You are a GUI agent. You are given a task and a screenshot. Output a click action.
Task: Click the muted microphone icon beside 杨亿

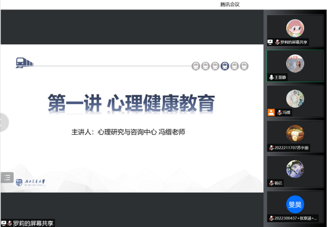coord(272,183)
